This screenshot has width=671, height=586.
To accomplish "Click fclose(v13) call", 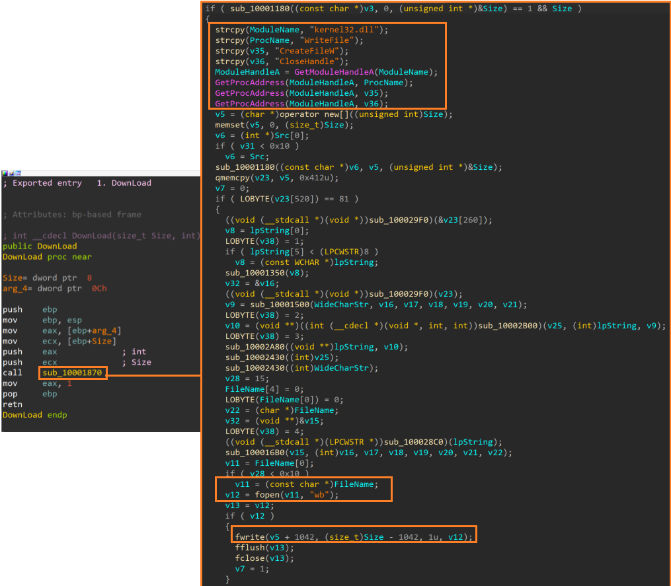I will (x=264, y=558).
